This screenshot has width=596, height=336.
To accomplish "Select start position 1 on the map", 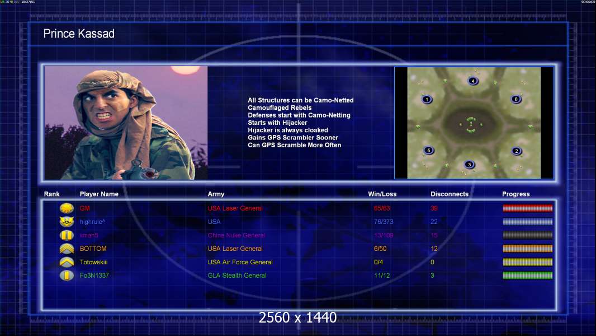I will tap(427, 100).
